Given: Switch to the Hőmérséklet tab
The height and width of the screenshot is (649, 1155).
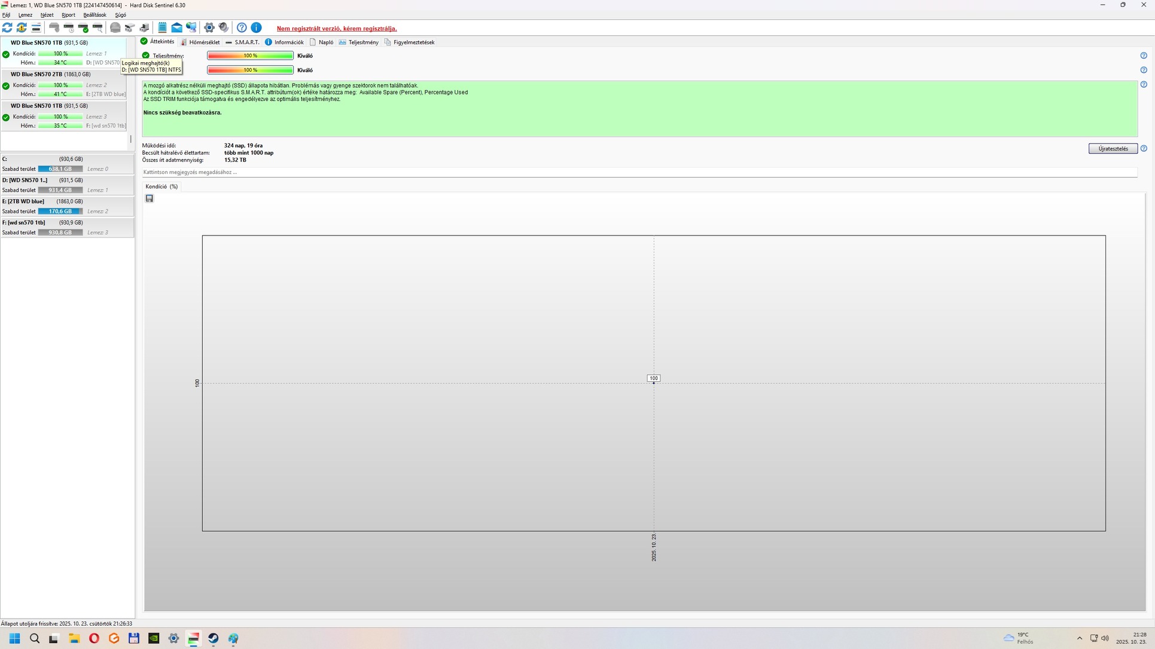Looking at the screenshot, I should tap(203, 42).
